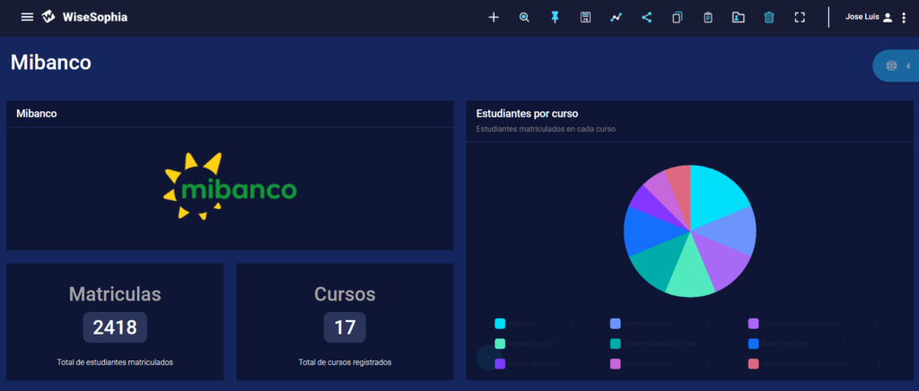Pin the dashboard with pushpin icon
Screen dimensions: 919x391
tap(555, 18)
